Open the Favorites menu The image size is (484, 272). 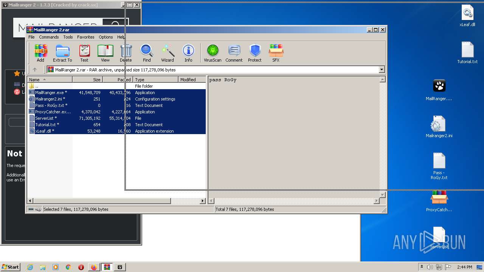click(x=86, y=37)
